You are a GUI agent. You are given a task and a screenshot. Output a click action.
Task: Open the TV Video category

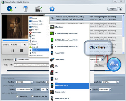pos(39,27)
